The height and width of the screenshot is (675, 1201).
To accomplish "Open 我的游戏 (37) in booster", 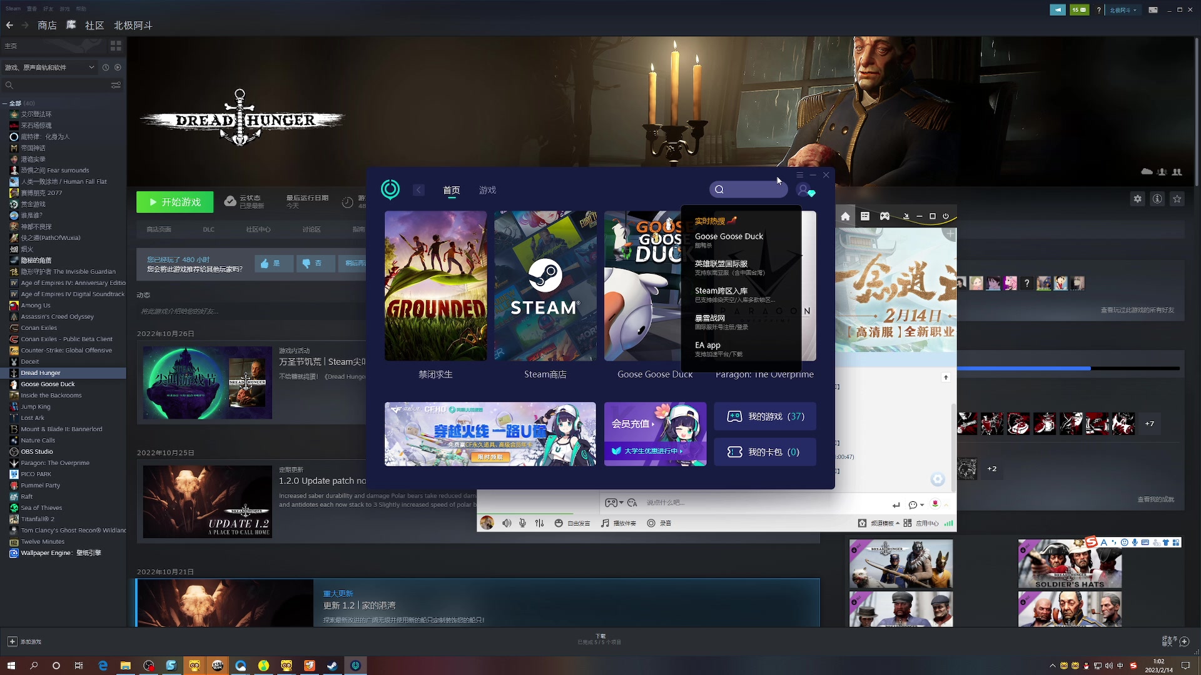I will 765,416.
